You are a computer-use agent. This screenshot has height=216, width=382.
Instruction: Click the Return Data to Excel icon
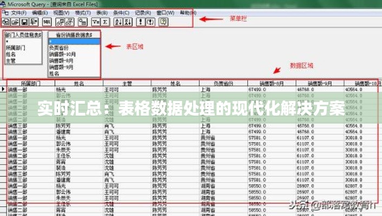34,22
